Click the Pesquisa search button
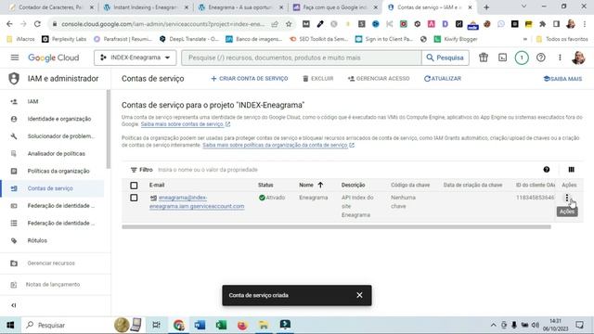 click(445, 58)
